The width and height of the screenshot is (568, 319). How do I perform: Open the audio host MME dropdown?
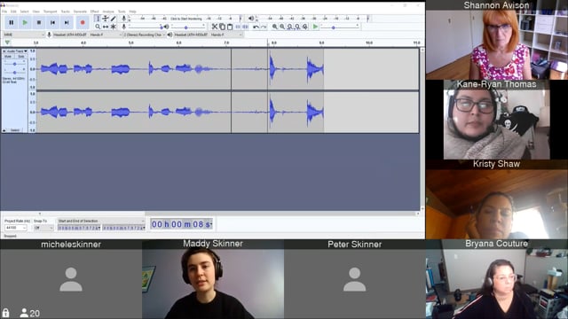point(24,35)
